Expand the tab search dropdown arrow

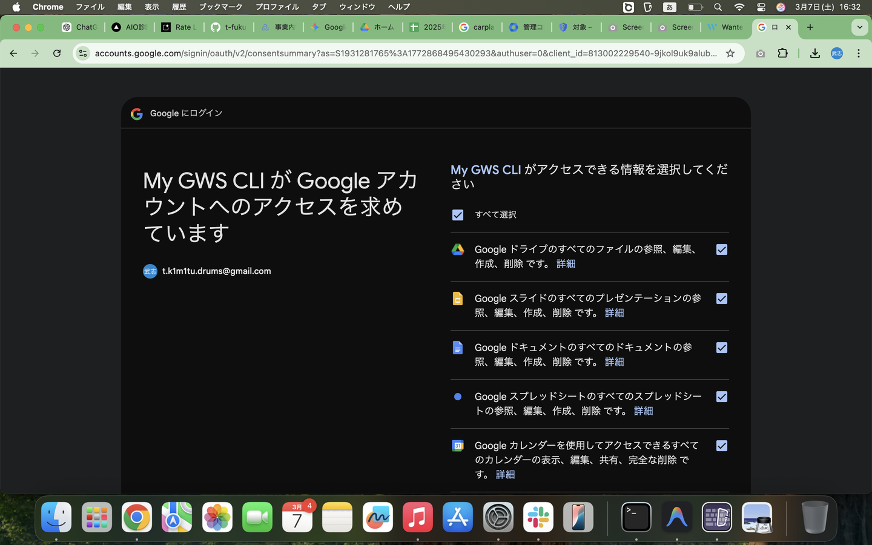tap(859, 27)
